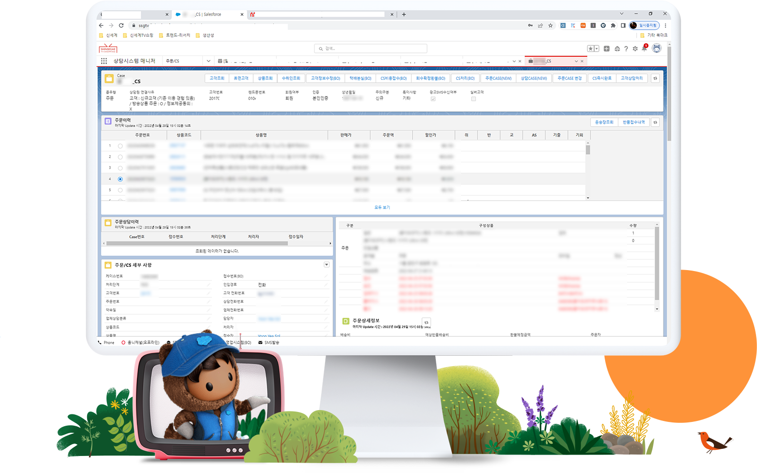Open the dropdown on the active CS tab

point(576,61)
